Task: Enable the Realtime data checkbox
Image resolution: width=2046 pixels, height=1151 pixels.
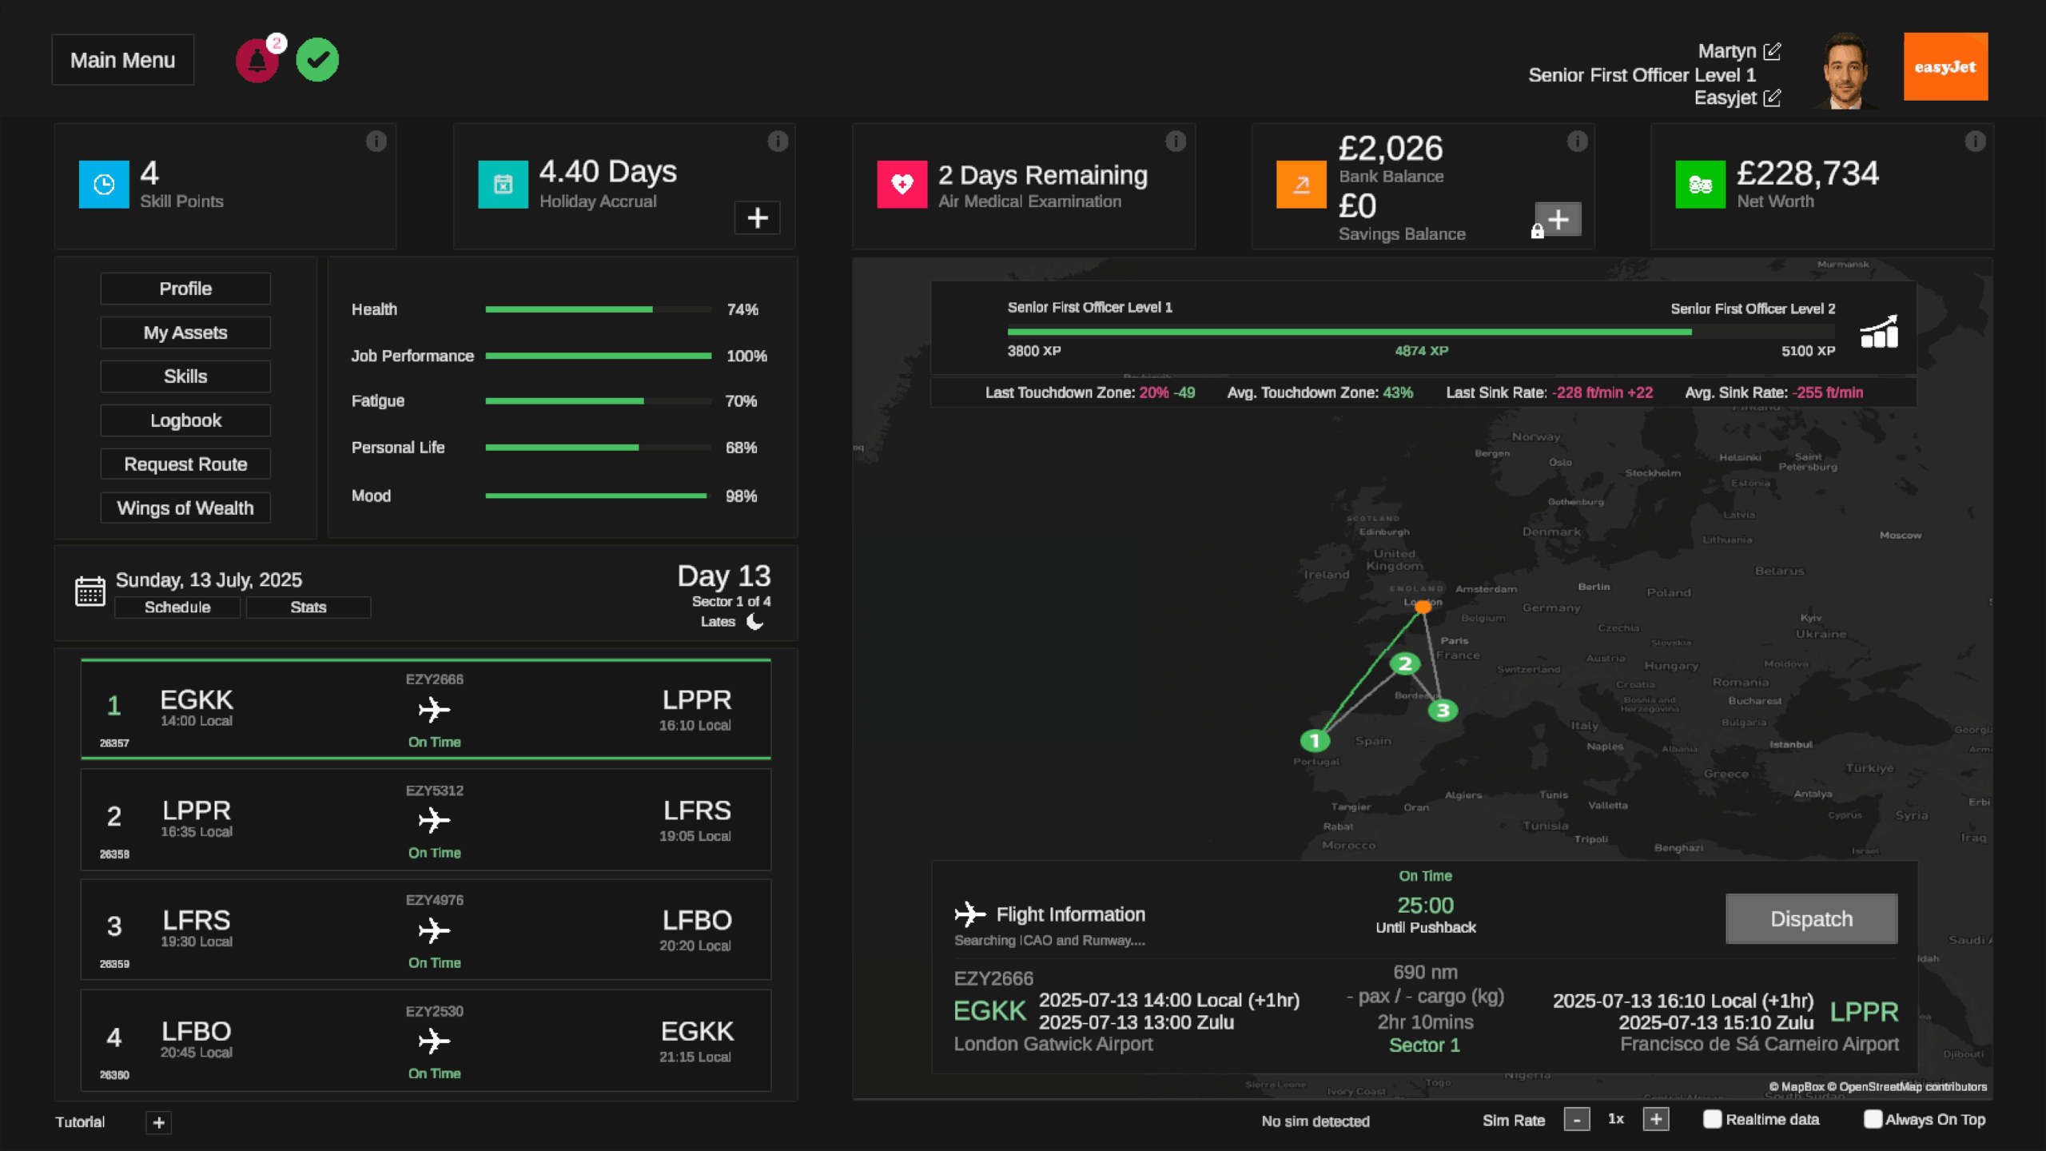Action: [1712, 1119]
